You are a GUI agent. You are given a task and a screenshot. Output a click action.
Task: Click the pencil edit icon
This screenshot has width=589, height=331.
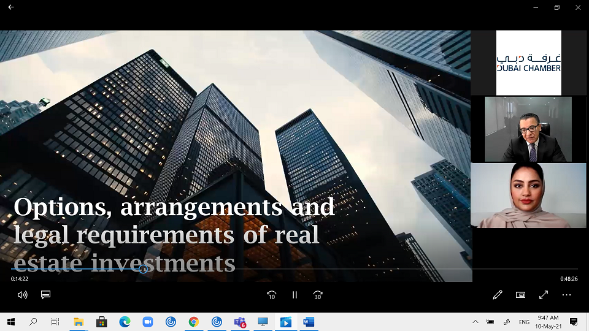(498, 295)
